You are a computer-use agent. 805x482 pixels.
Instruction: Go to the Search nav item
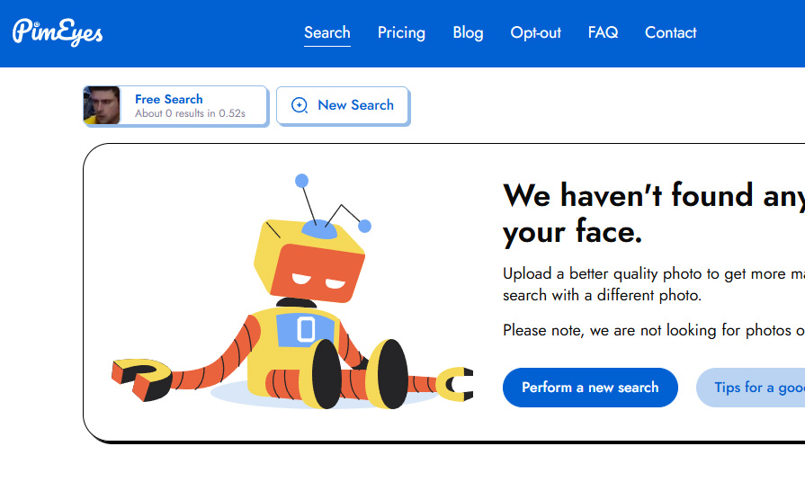coord(326,32)
